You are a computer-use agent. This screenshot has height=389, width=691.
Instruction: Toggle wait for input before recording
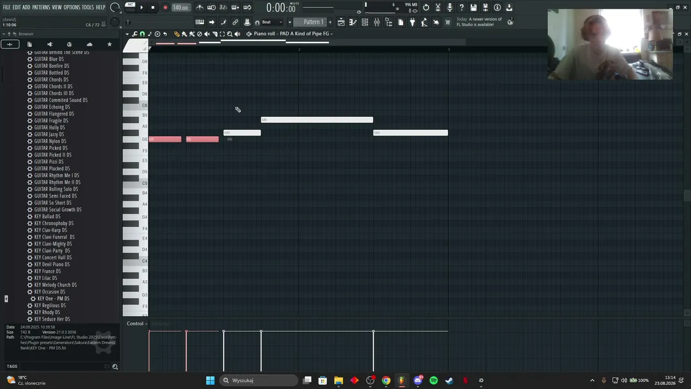(x=212, y=8)
